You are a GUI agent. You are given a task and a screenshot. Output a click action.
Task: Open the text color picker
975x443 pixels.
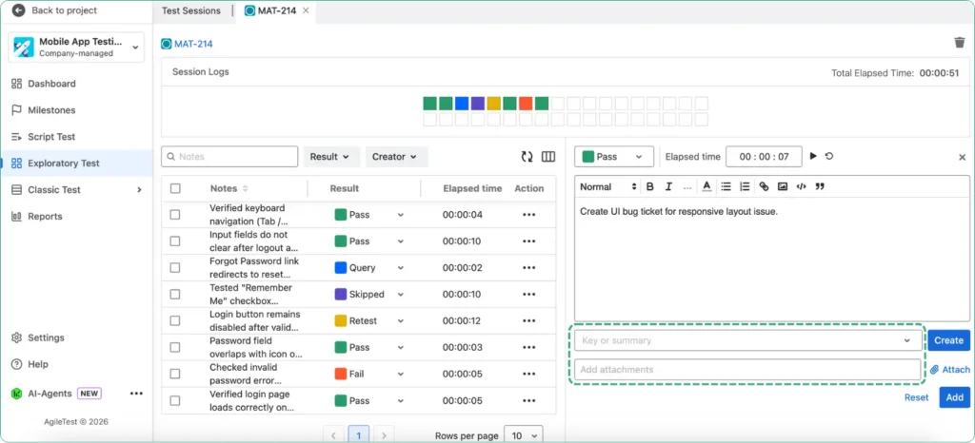(x=706, y=186)
